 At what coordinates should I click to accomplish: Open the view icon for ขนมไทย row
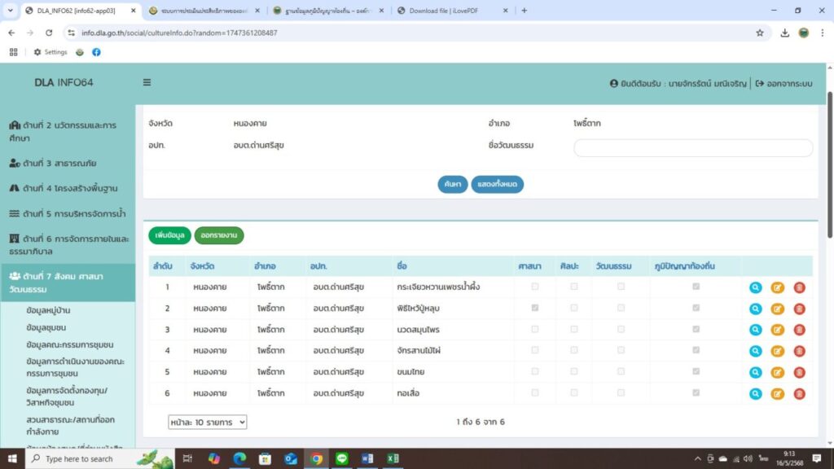pyautogui.click(x=755, y=372)
